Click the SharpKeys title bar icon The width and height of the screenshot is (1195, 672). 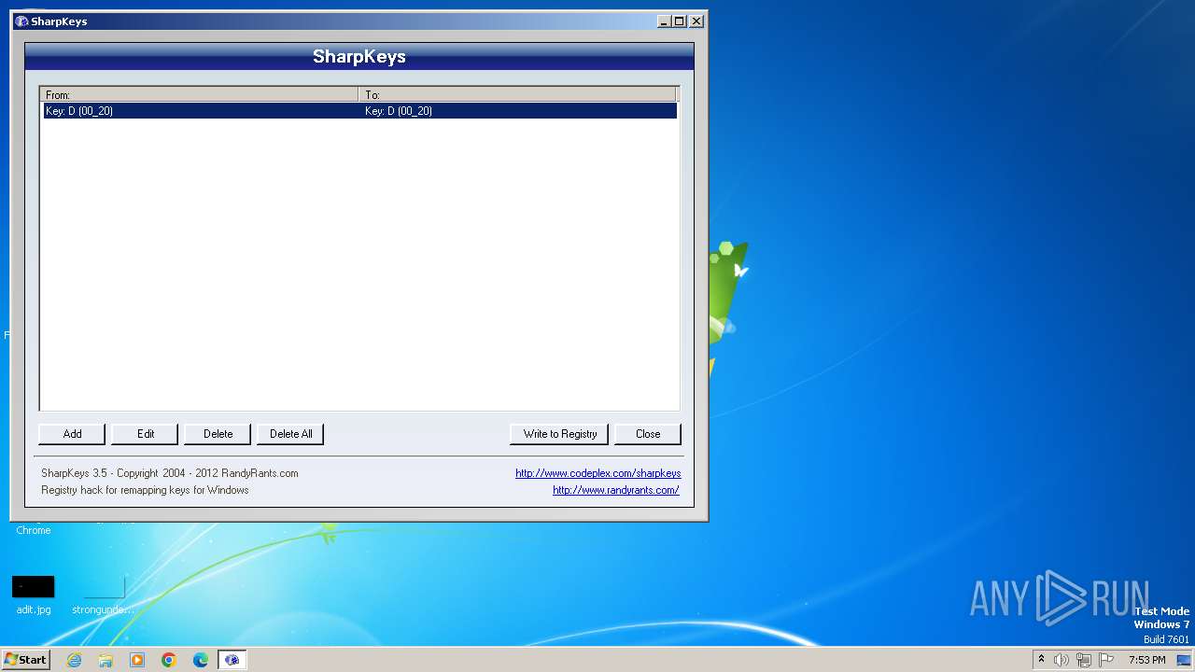[21, 21]
